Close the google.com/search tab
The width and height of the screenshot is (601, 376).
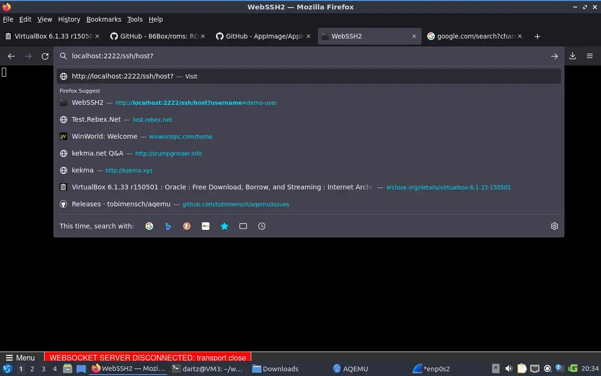(x=520, y=36)
